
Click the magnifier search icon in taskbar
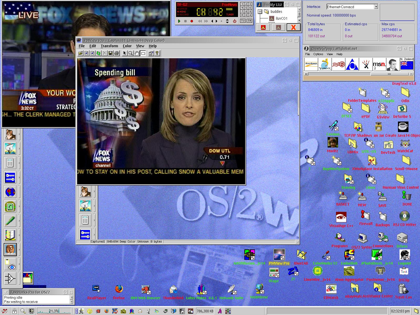tap(23, 311)
